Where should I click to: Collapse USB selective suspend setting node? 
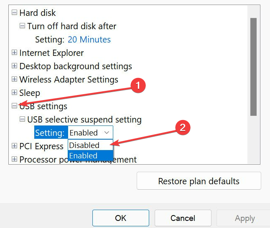(x=23, y=120)
